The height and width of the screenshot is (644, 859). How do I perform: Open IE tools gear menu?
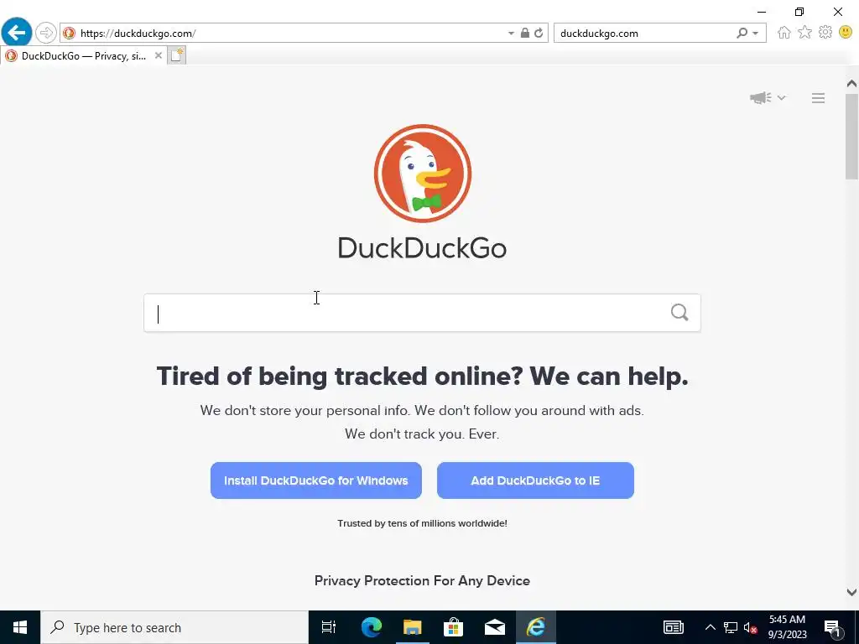825,33
